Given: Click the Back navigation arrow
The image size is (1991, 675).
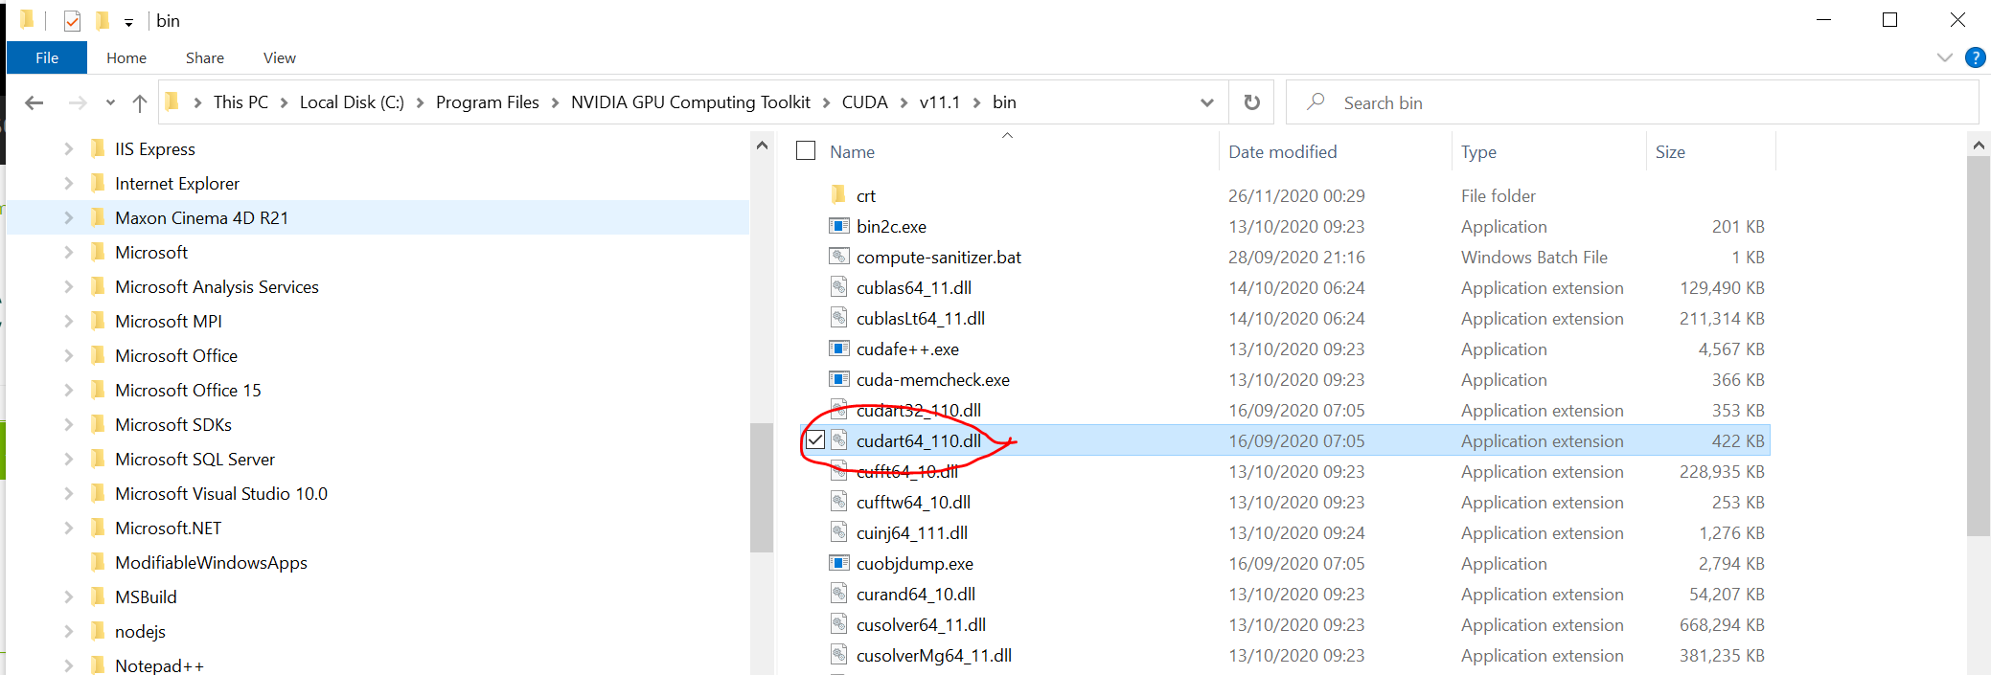Looking at the screenshot, I should pos(34,102).
